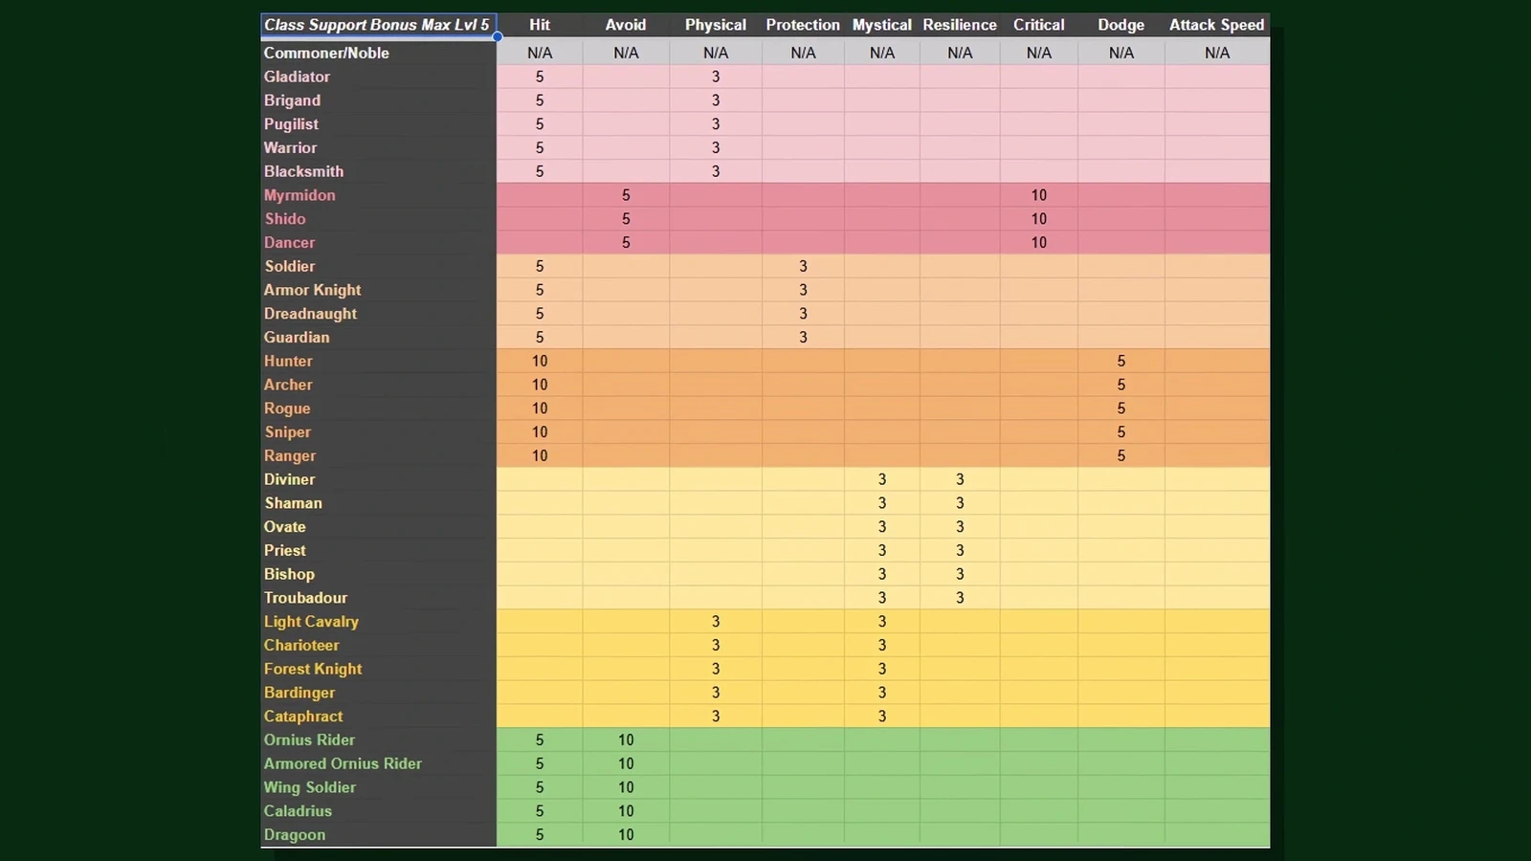Viewport: 1531px width, 861px height.
Task: Select Light Cavalry's Mystical value 3
Action: [882, 622]
